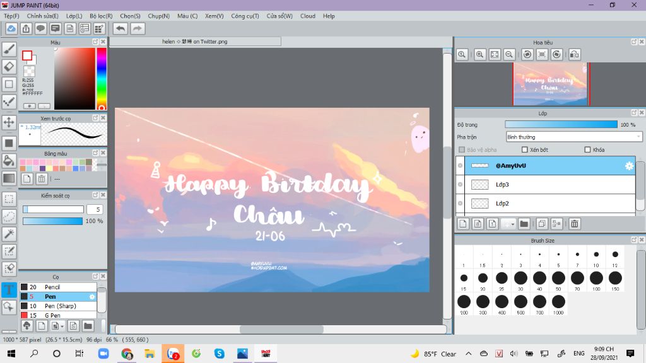This screenshot has width=646, height=363.
Task: Select the Move tool
Action: [9, 122]
